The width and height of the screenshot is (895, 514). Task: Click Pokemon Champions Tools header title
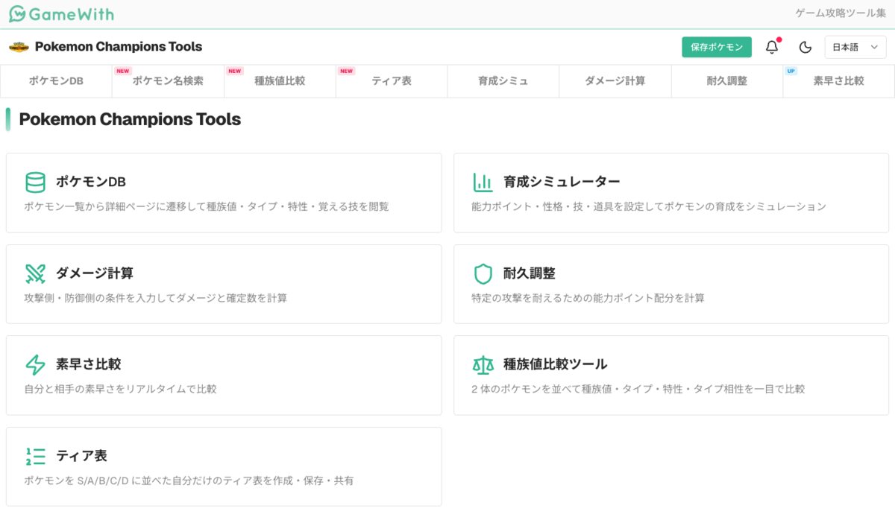pyautogui.click(x=119, y=47)
